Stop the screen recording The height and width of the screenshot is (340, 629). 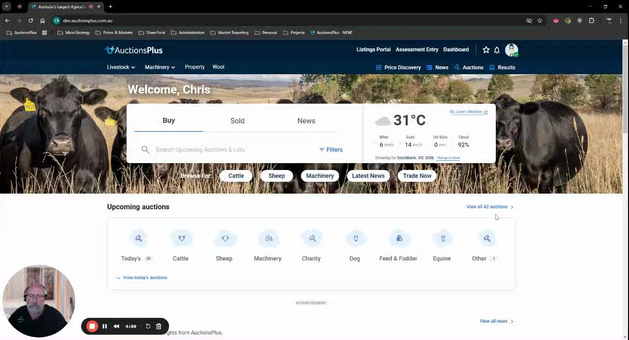[x=92, y=326]
